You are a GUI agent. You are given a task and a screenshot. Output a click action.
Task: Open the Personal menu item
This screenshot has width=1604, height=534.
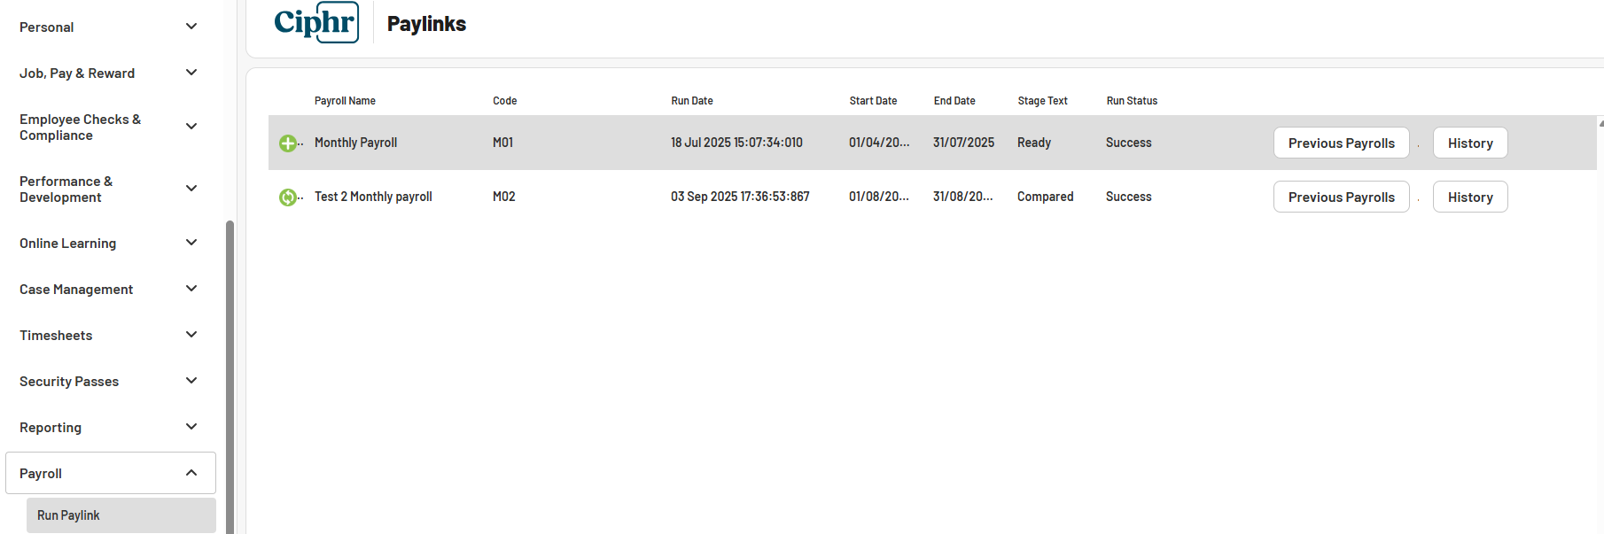point(47,27)
